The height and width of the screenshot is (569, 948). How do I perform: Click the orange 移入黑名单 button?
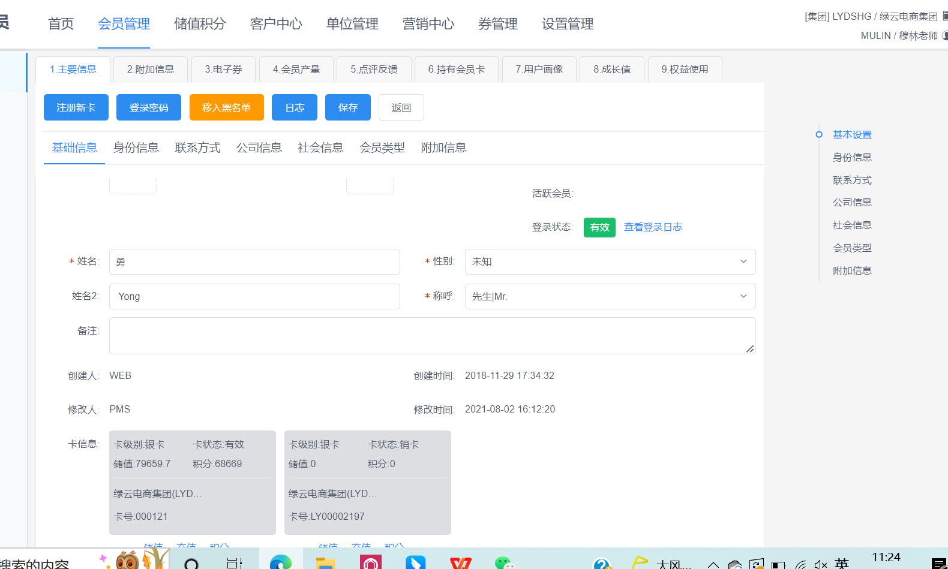[x=226, y=107]
